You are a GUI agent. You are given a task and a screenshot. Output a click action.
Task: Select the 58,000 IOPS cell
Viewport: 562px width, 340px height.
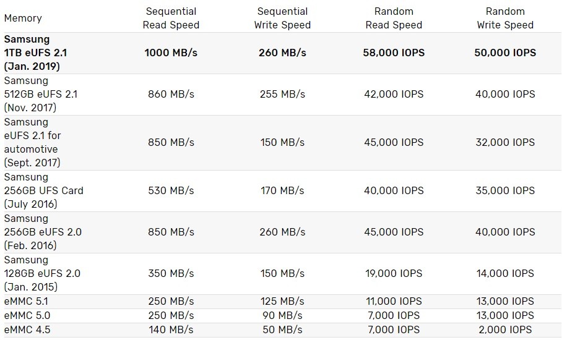(x=394, y=53)
